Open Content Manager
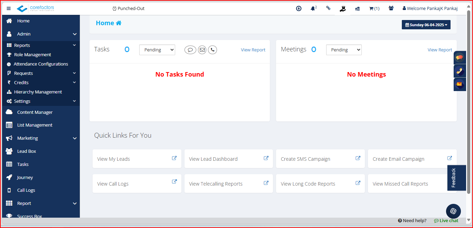473x228 pixels. (x=41, y=112)
